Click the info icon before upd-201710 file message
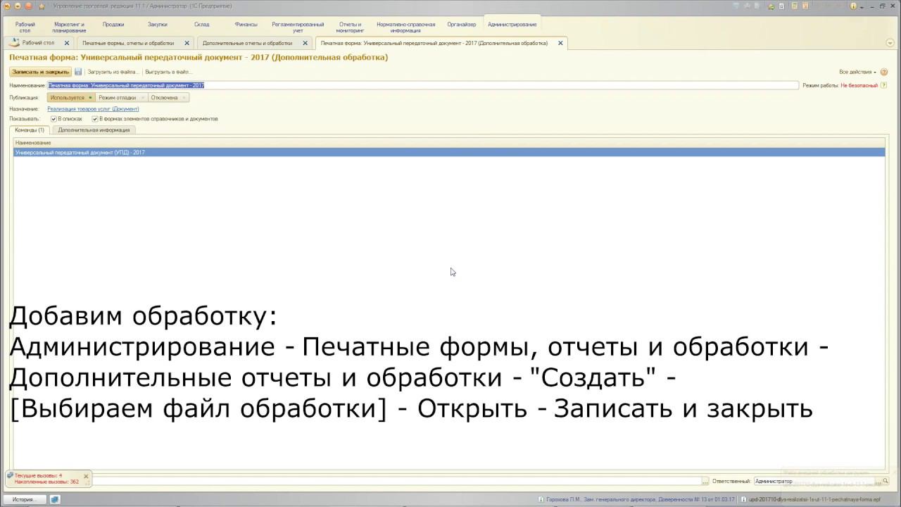Viewport: 901px width, 507px height. click(x=743, y=499)
